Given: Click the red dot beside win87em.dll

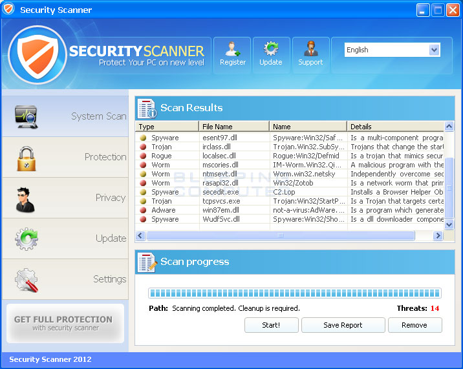Looking at the screenshot, I should pyautogui.click(x=143, y=210).
